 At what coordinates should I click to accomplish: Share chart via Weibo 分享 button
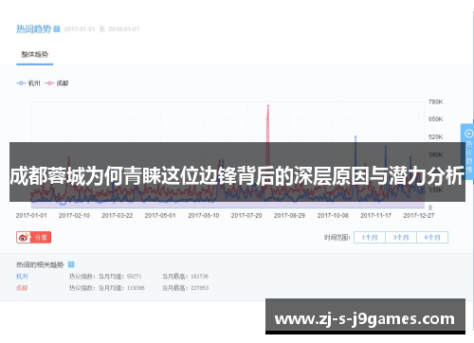pyautogui.click(x=34, y=237)
